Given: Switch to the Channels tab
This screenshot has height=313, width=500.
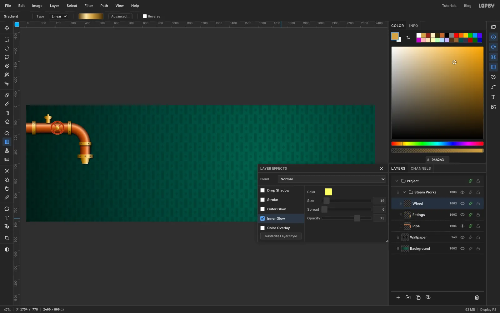Looking at the screenshot, I should tap(421, 168).
